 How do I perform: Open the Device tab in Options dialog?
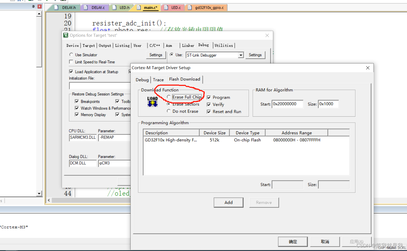(x=72, y=46)
